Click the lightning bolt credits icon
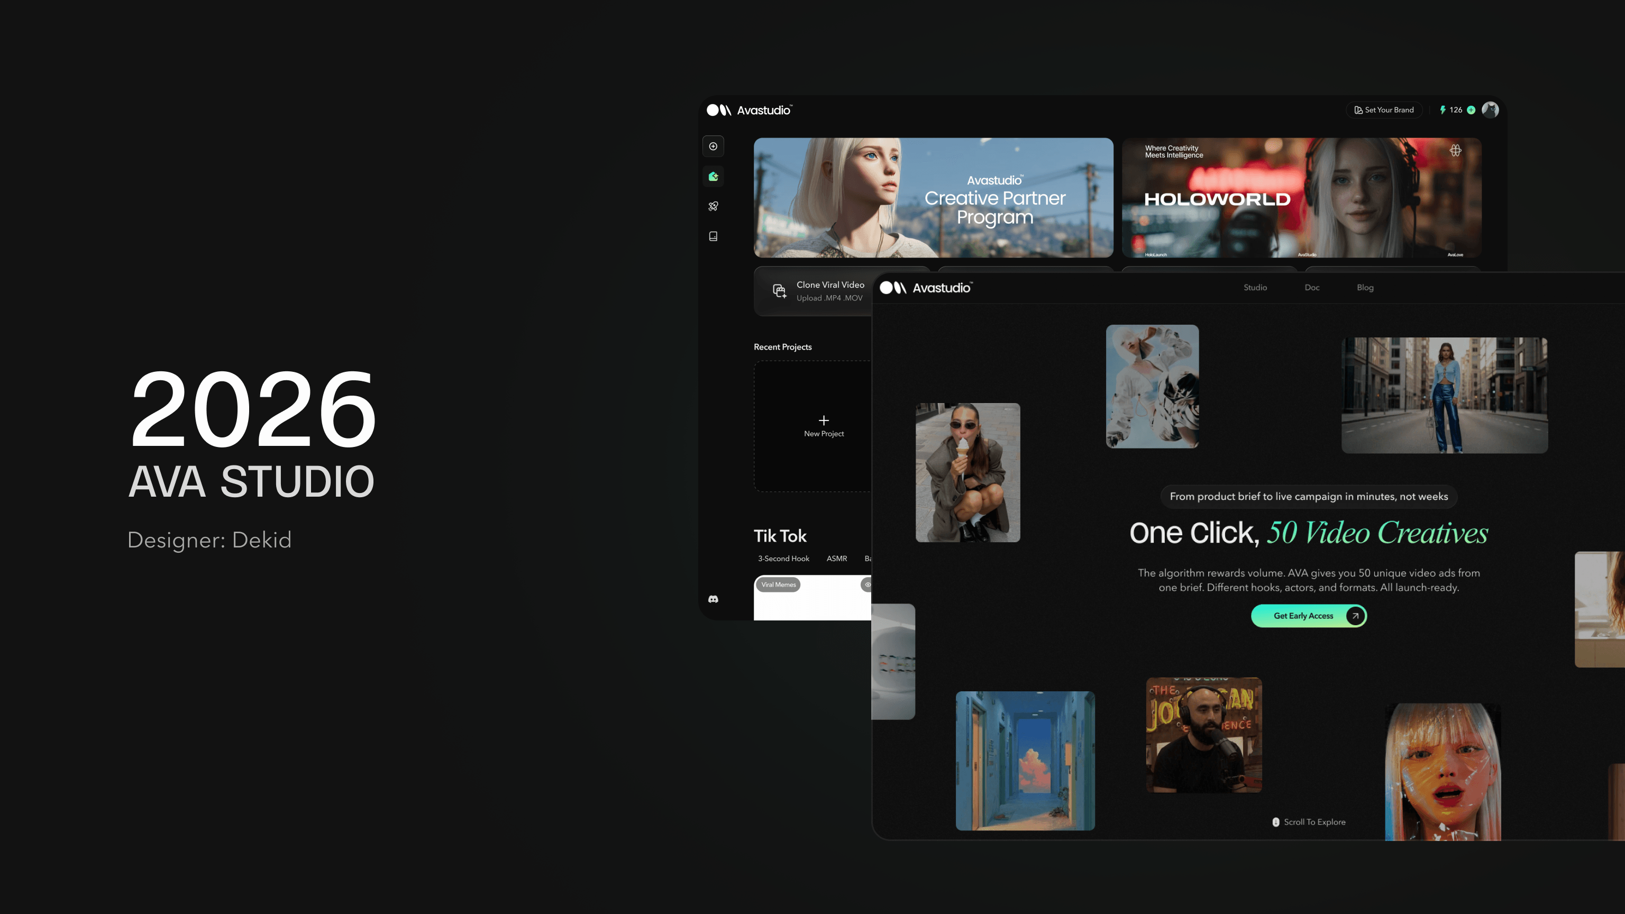This screenshot has height=914, width=1625. point(1443,110)
